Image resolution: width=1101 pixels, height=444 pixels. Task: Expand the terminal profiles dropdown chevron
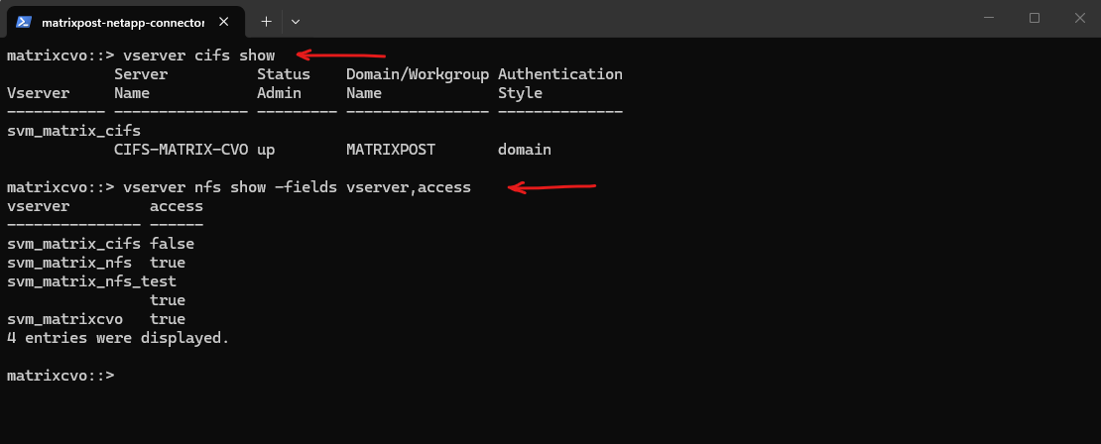[296, 21]
